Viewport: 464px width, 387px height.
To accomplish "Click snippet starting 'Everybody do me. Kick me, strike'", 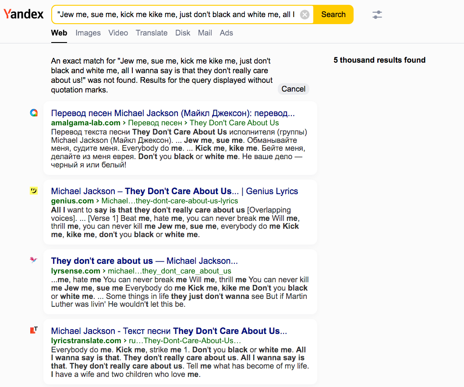I will pyautogui.click(x=180, y=362).
